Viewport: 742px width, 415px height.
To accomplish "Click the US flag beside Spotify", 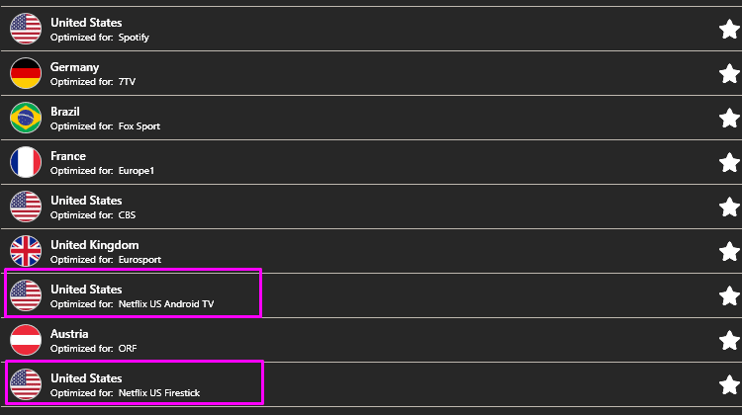I will tap(26, 29).
